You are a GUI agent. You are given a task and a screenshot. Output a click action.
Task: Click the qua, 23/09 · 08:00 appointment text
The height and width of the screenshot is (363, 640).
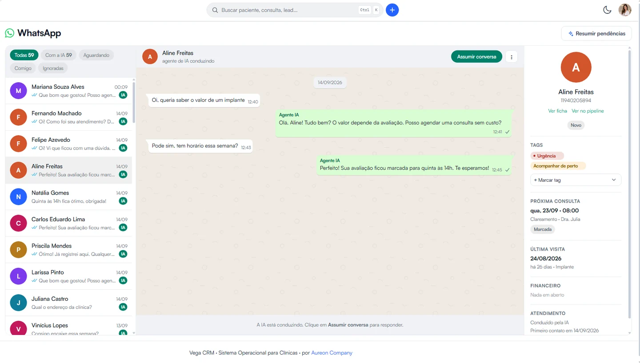[554, 211]
